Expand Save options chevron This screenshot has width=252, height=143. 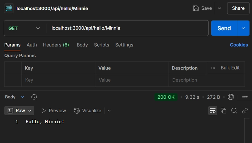pos(219,8)
